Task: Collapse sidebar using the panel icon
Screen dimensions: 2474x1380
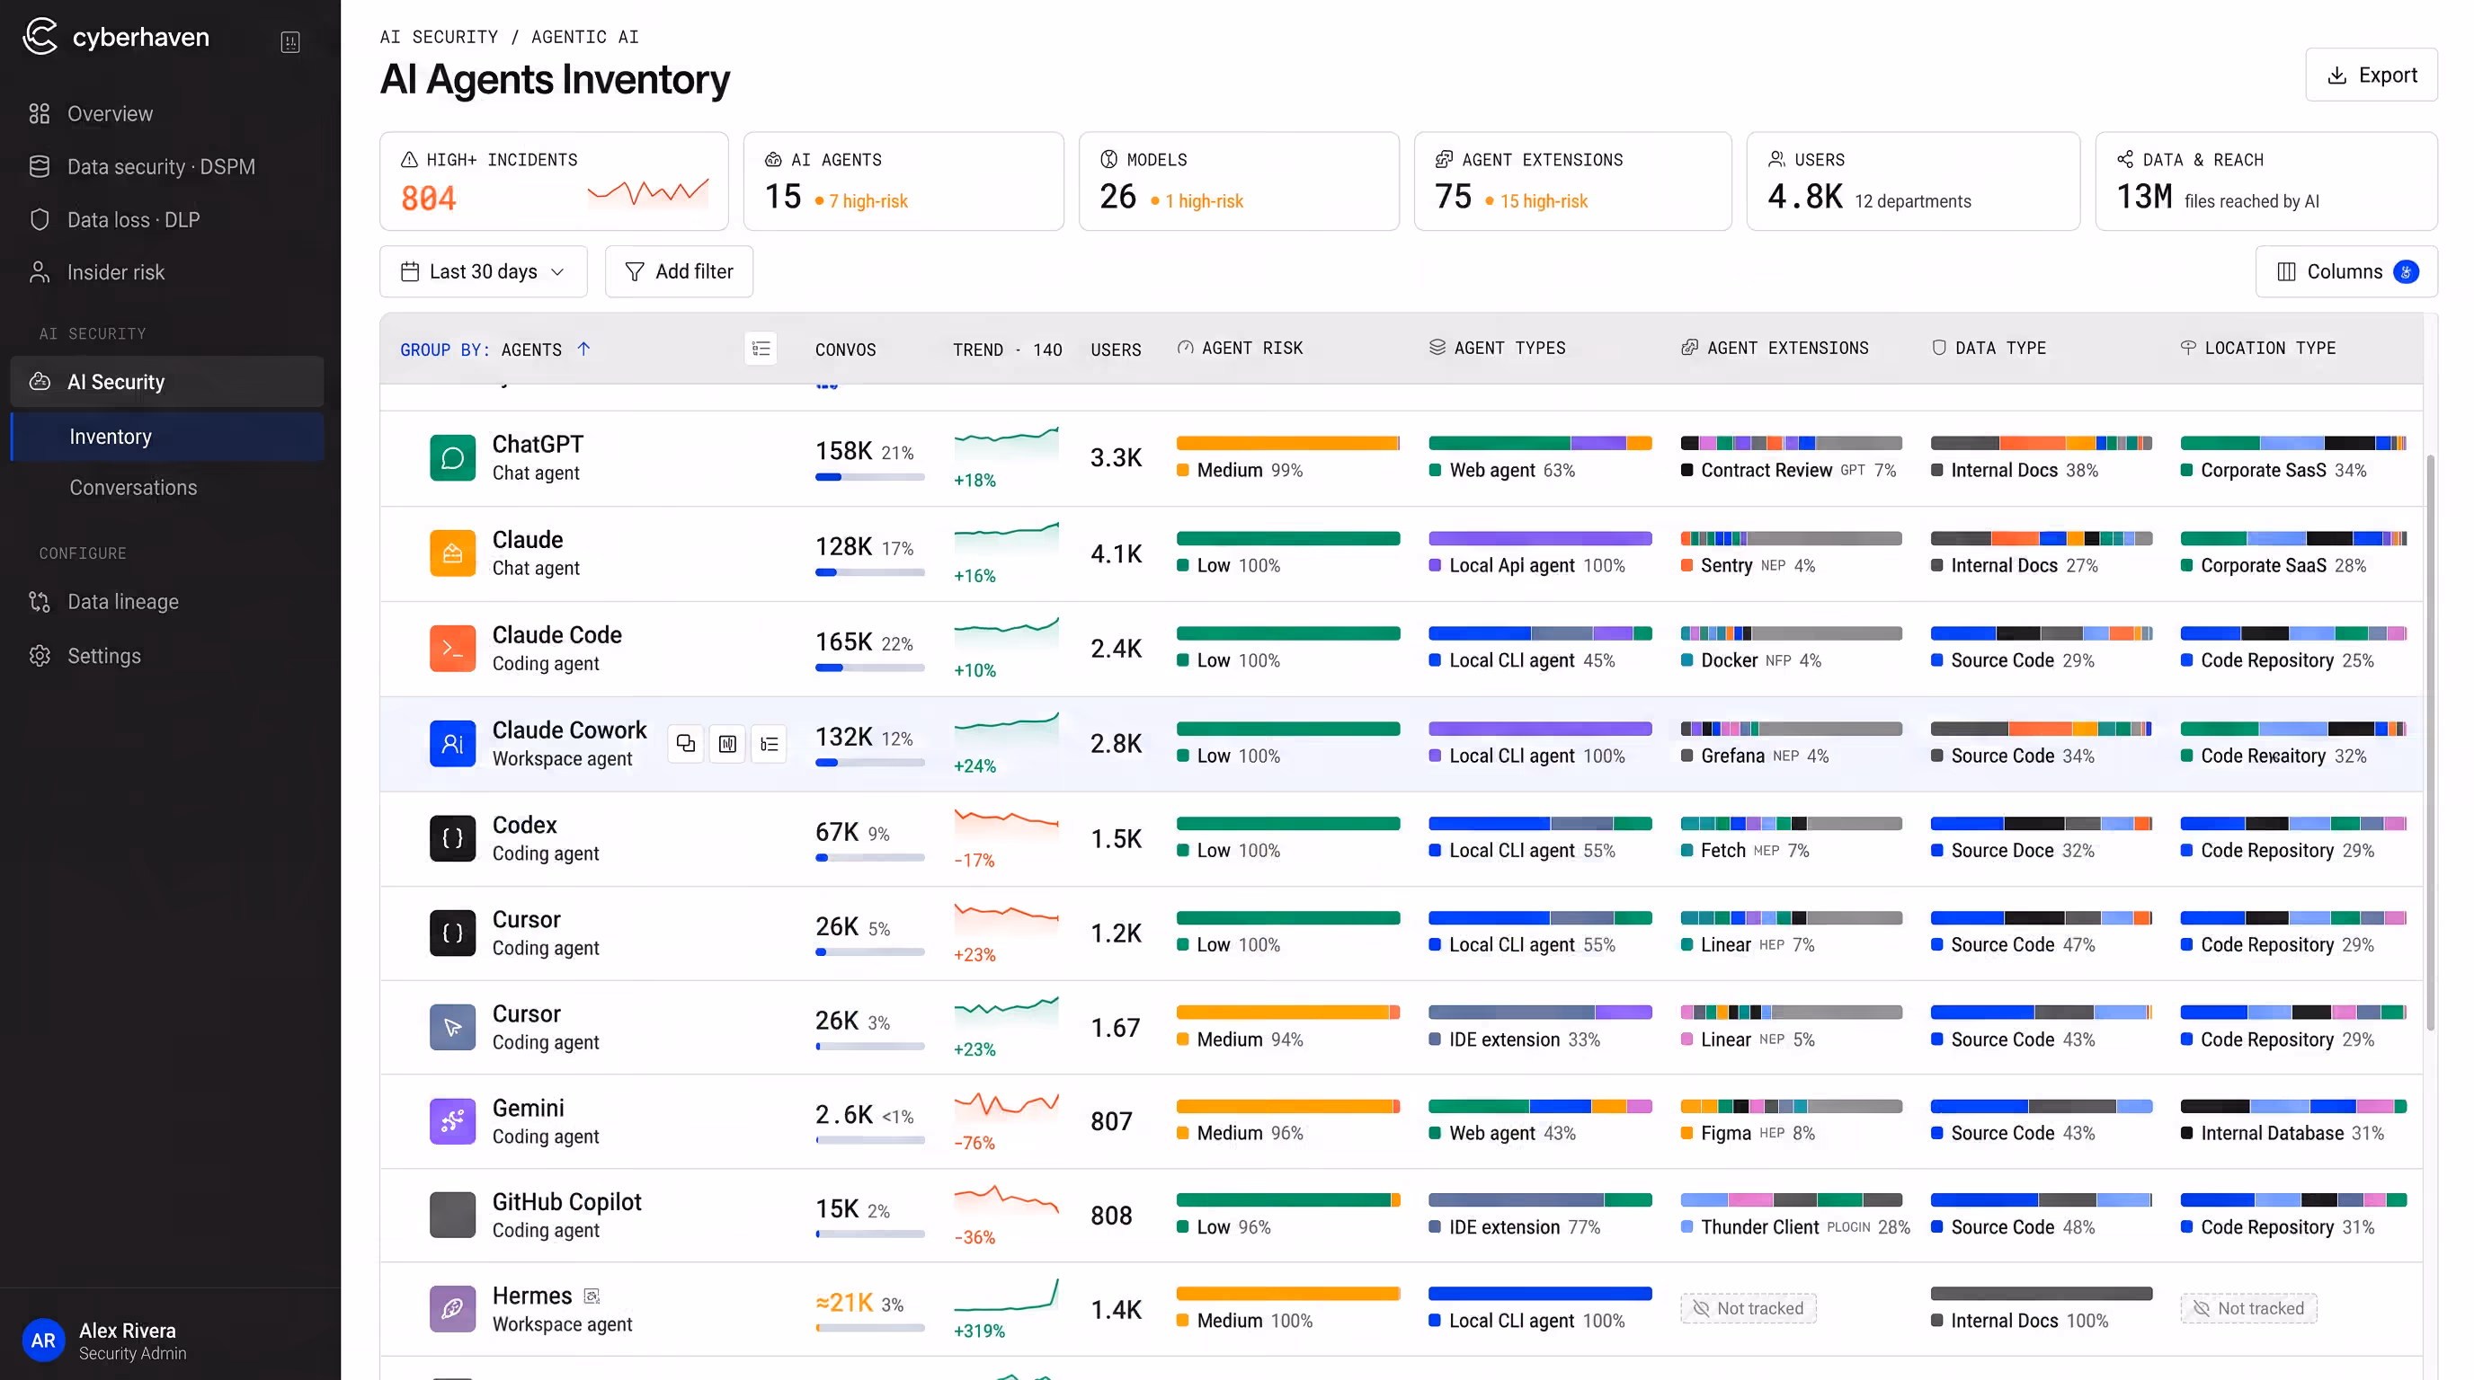Action: (x=290, y=41)
